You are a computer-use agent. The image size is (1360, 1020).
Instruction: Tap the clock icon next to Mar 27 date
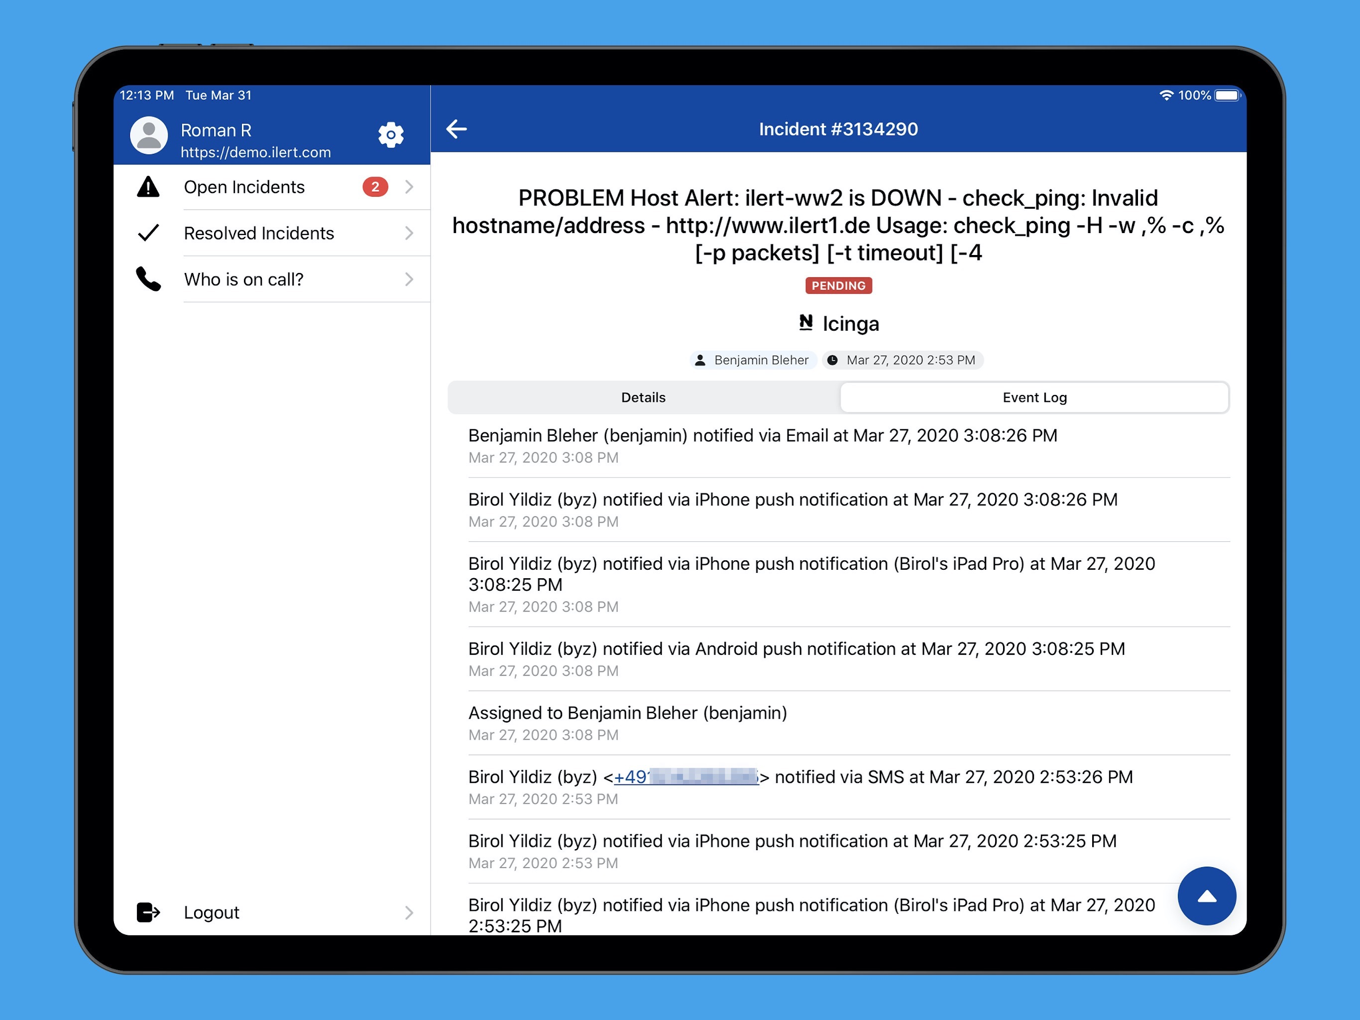click(832, 361)
